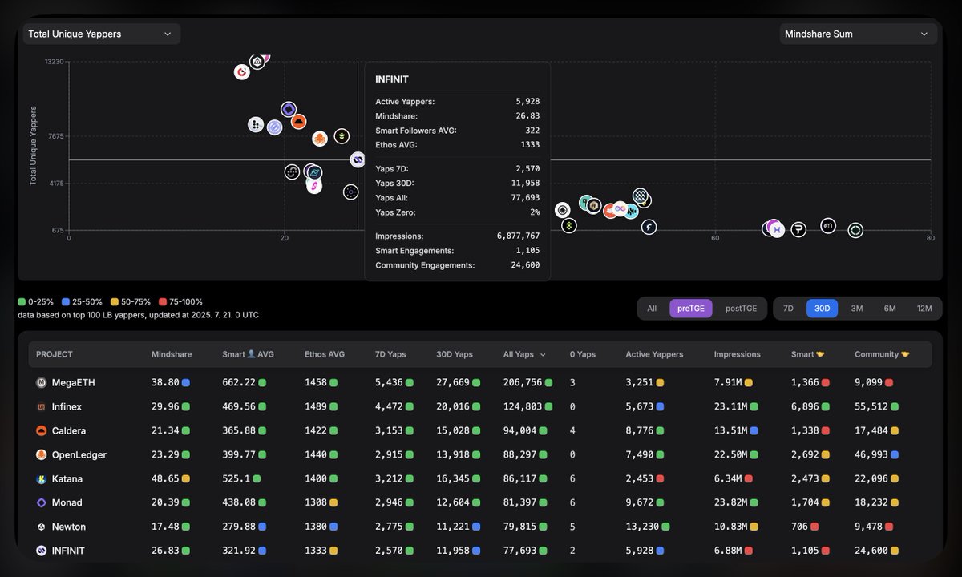Click red 75-100% legend swatch
The width and height of the screenshot is (962, 577).
(x=163, y=302)
